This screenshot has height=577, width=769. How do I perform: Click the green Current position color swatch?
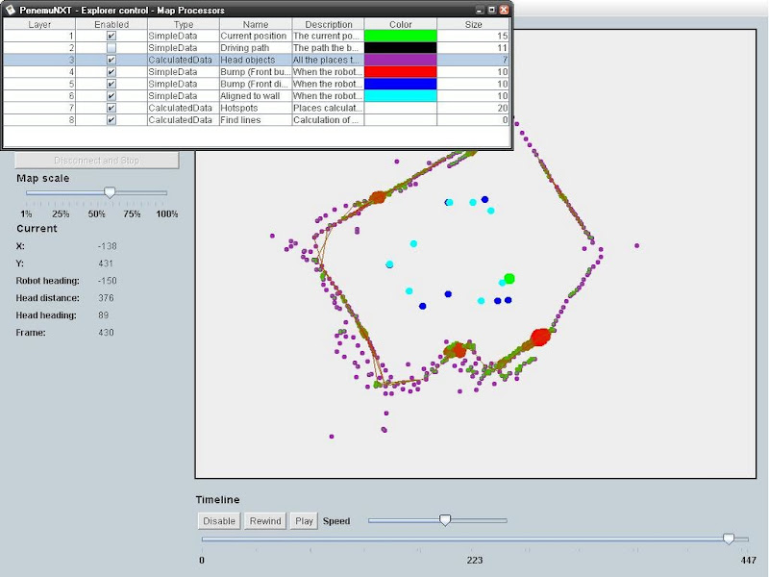(x=400, y=36)
